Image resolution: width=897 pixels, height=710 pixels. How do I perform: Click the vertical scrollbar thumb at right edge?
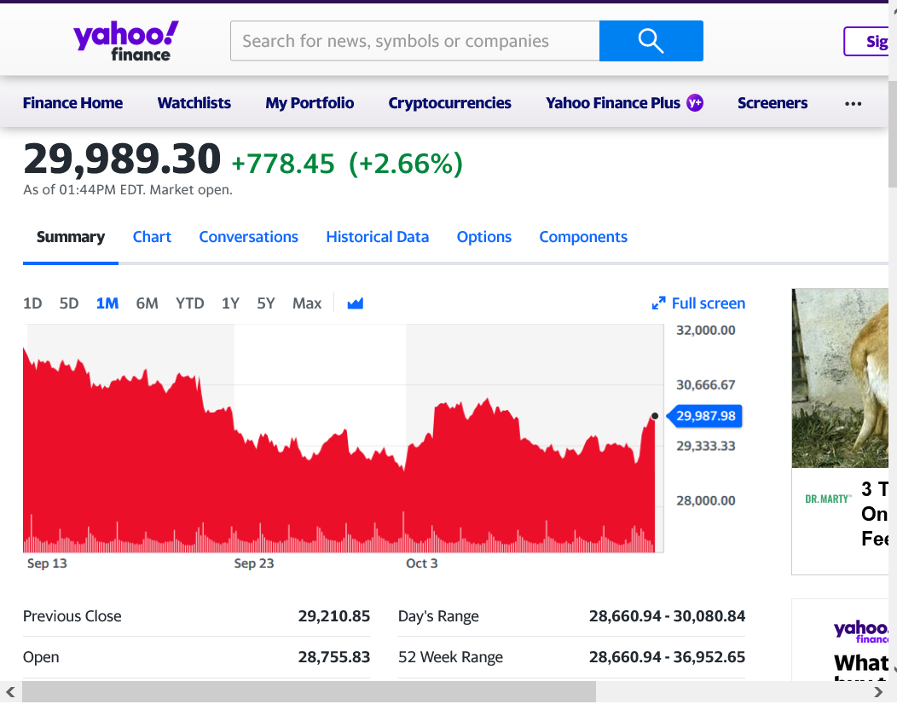pyautogui.click(x=893, y=134)
